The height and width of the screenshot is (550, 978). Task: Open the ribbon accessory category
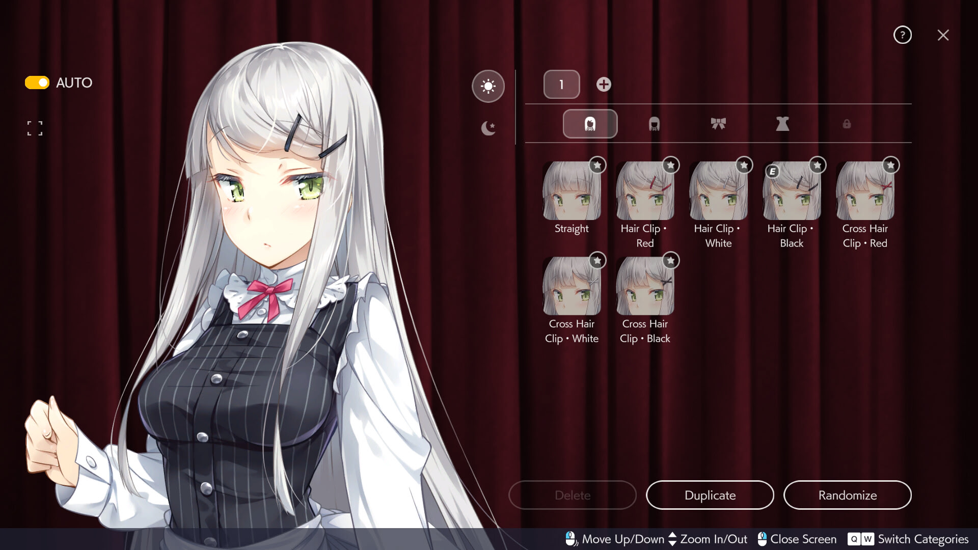coord(718,124)
